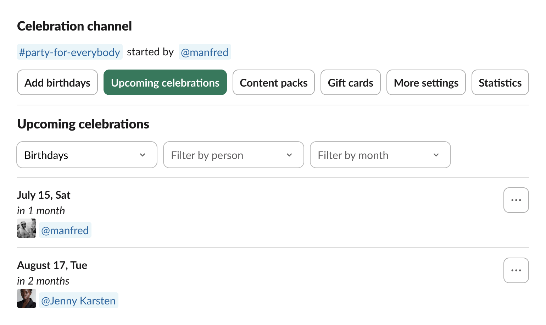Open the Gift cards section
The height and width of the screenshot is (325, 546).
(x=350, y=82)
